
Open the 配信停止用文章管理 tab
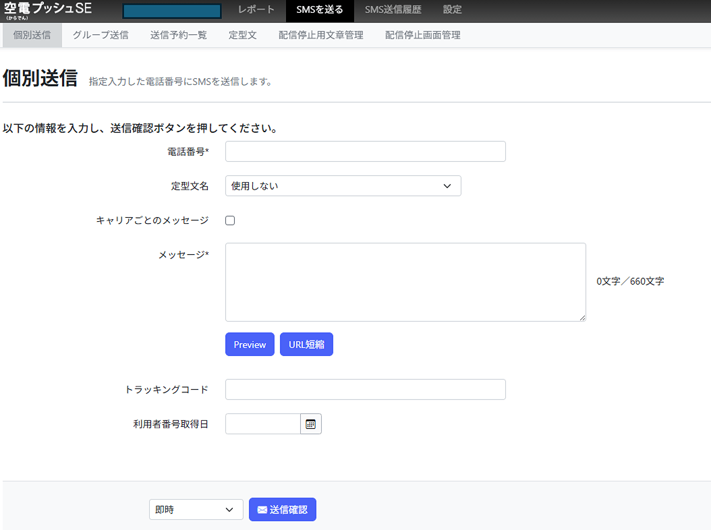click(x=320, y=35)
